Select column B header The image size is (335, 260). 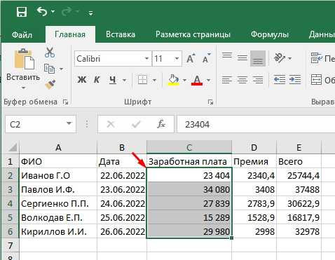click(122, 147)
